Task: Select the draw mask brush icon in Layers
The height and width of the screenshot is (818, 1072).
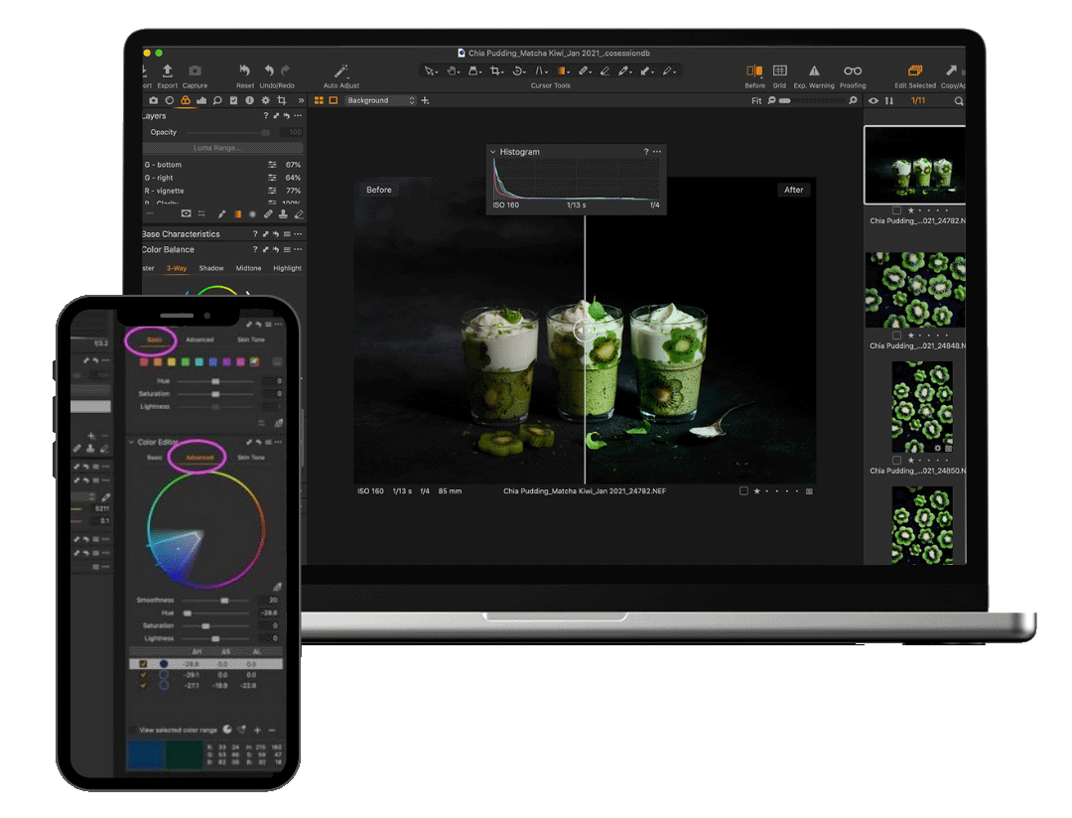Action: [x=221, y=214]
